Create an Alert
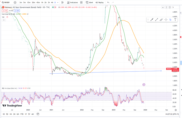The image size is (182, 118). [89, 2]
